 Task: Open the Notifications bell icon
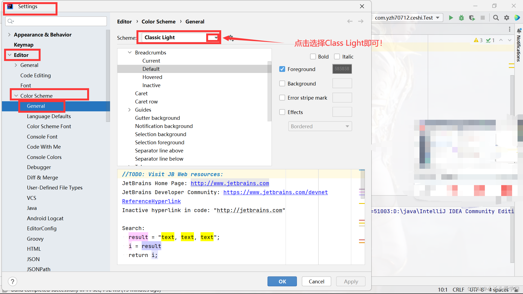519,30
